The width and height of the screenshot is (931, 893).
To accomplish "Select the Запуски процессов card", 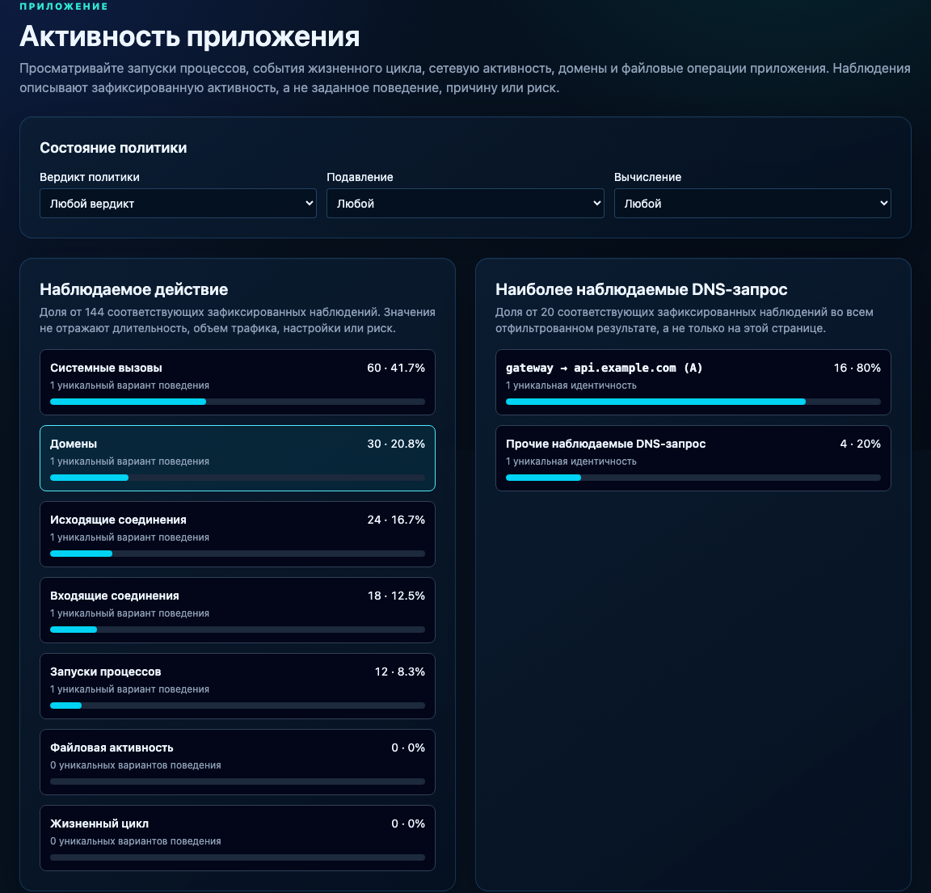I will coord(238,686).
